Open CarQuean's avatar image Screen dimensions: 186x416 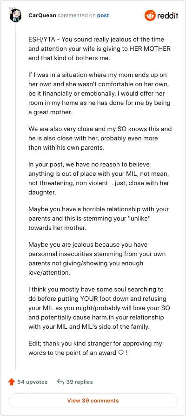[15, 15]
